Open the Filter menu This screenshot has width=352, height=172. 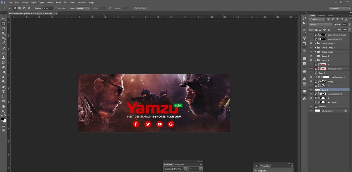click(59, 2)
